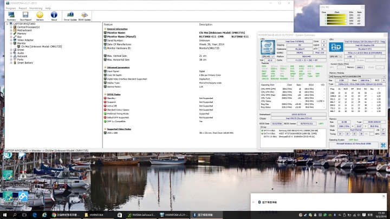Open Windows Store taskbar icon
This screenshot has height=219, width=390.
(120, 215)
